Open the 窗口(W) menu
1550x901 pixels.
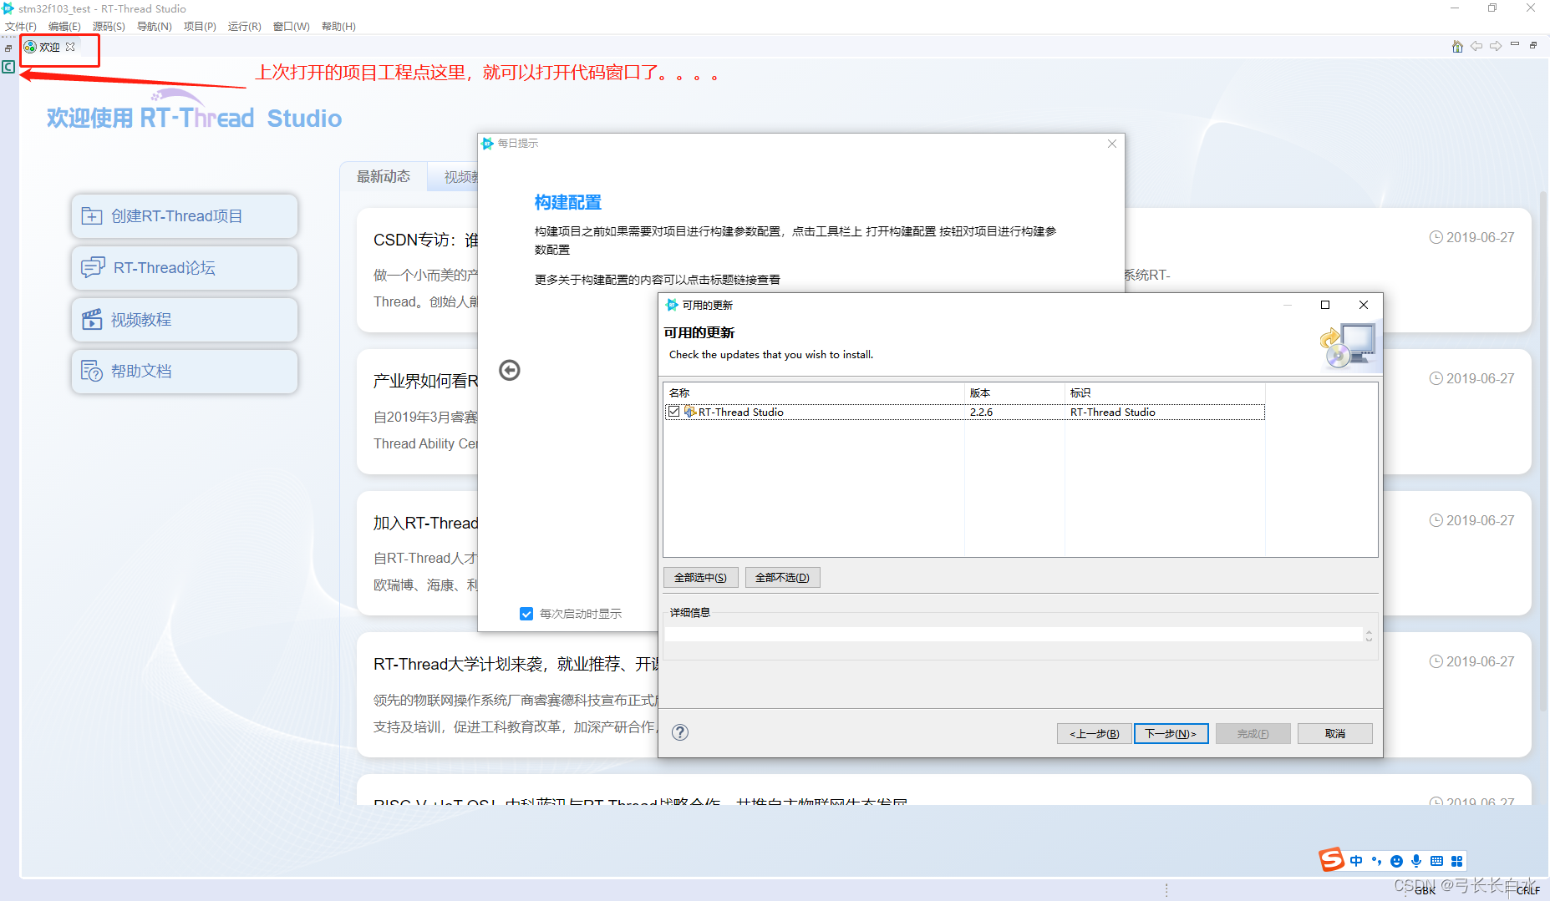click(291, 27)
